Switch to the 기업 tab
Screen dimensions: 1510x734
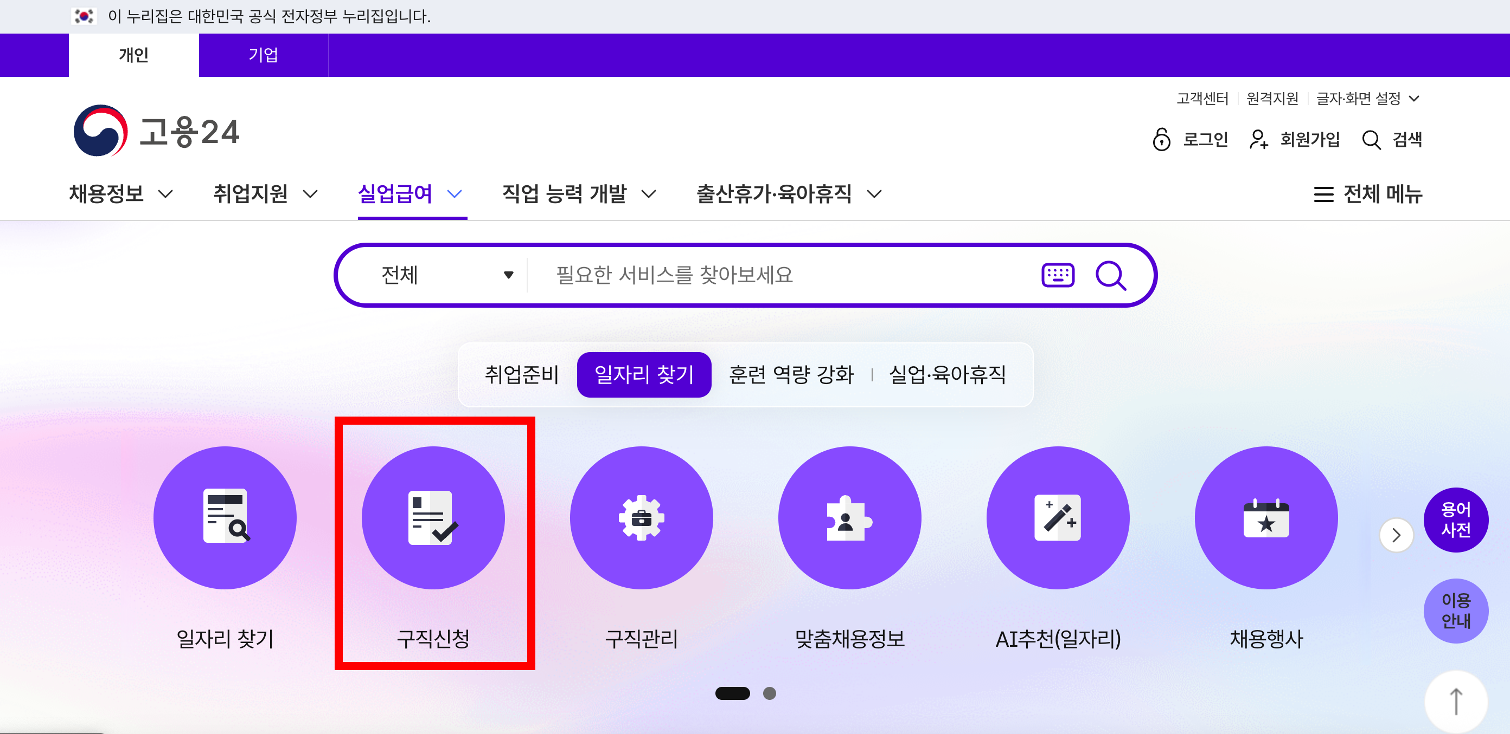pos(263,55)
